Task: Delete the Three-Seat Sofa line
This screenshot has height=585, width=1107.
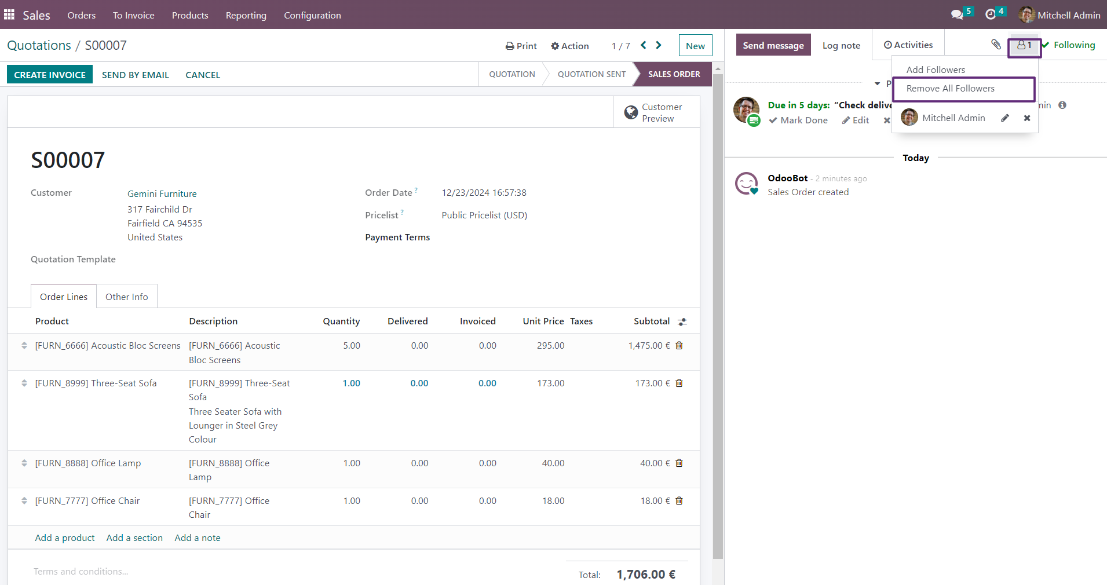Action: (x=679, y=383)
